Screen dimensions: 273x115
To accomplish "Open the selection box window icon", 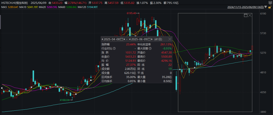I will 245,16.
